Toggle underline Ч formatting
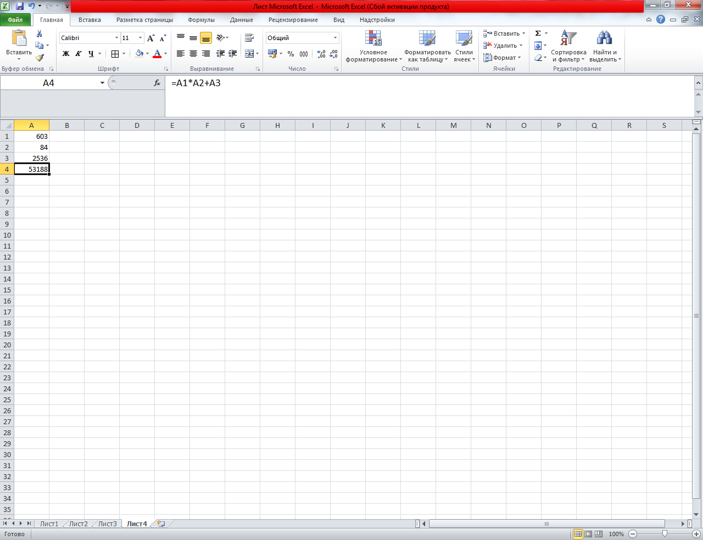 [x=91, y=54]
